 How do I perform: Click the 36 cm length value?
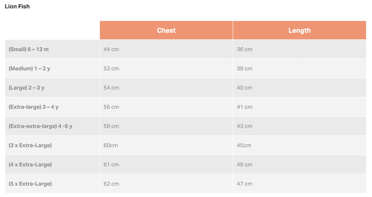pos(245,49)
